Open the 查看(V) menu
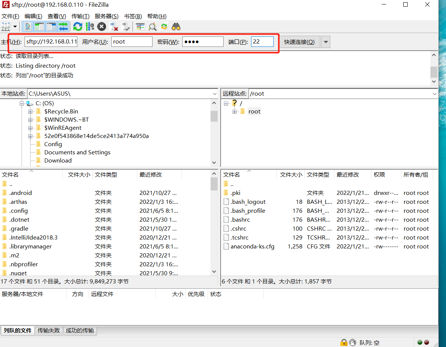The height and width of the screenshot is (347, 446). click(57, 16)
